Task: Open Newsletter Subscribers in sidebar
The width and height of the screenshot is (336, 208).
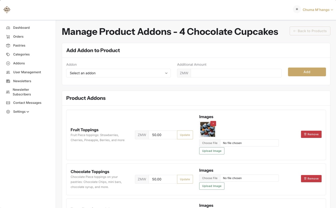Action: pyautogui.click(x=22, y=92)
